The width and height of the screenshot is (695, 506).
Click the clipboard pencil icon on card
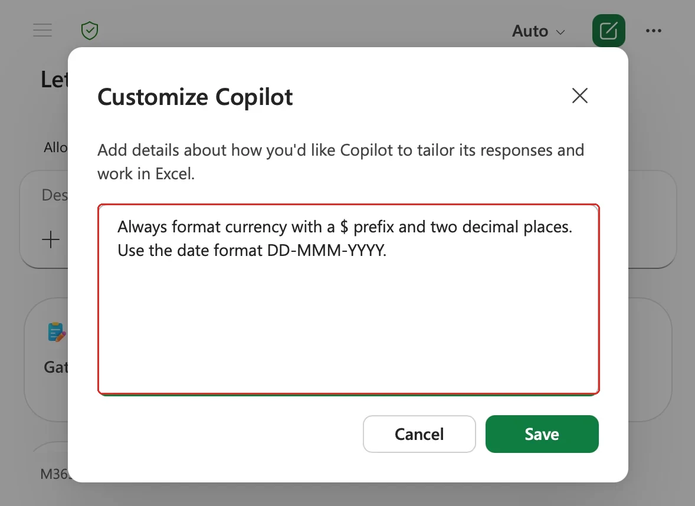tap(57, 332)
